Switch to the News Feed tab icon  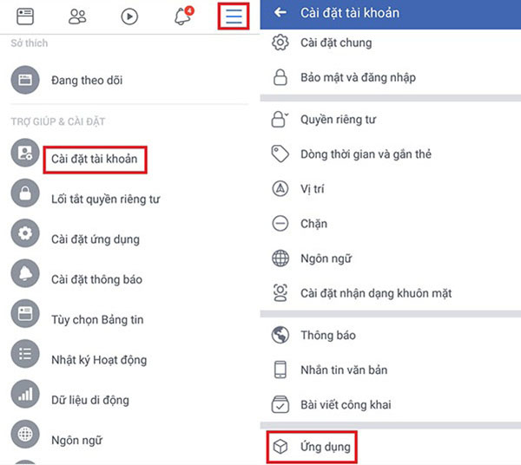tap(25, 16)
